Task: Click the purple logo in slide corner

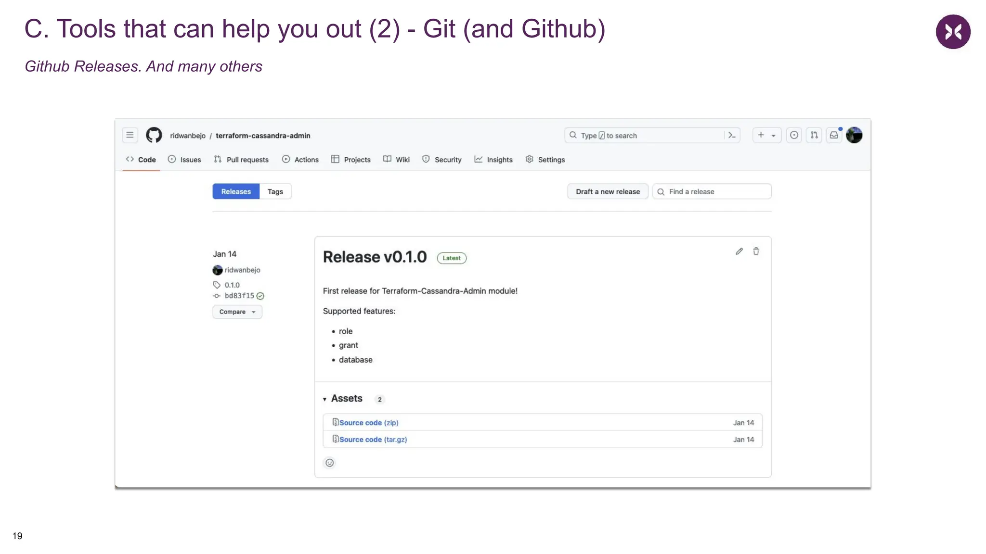Action: pos(953,32)
